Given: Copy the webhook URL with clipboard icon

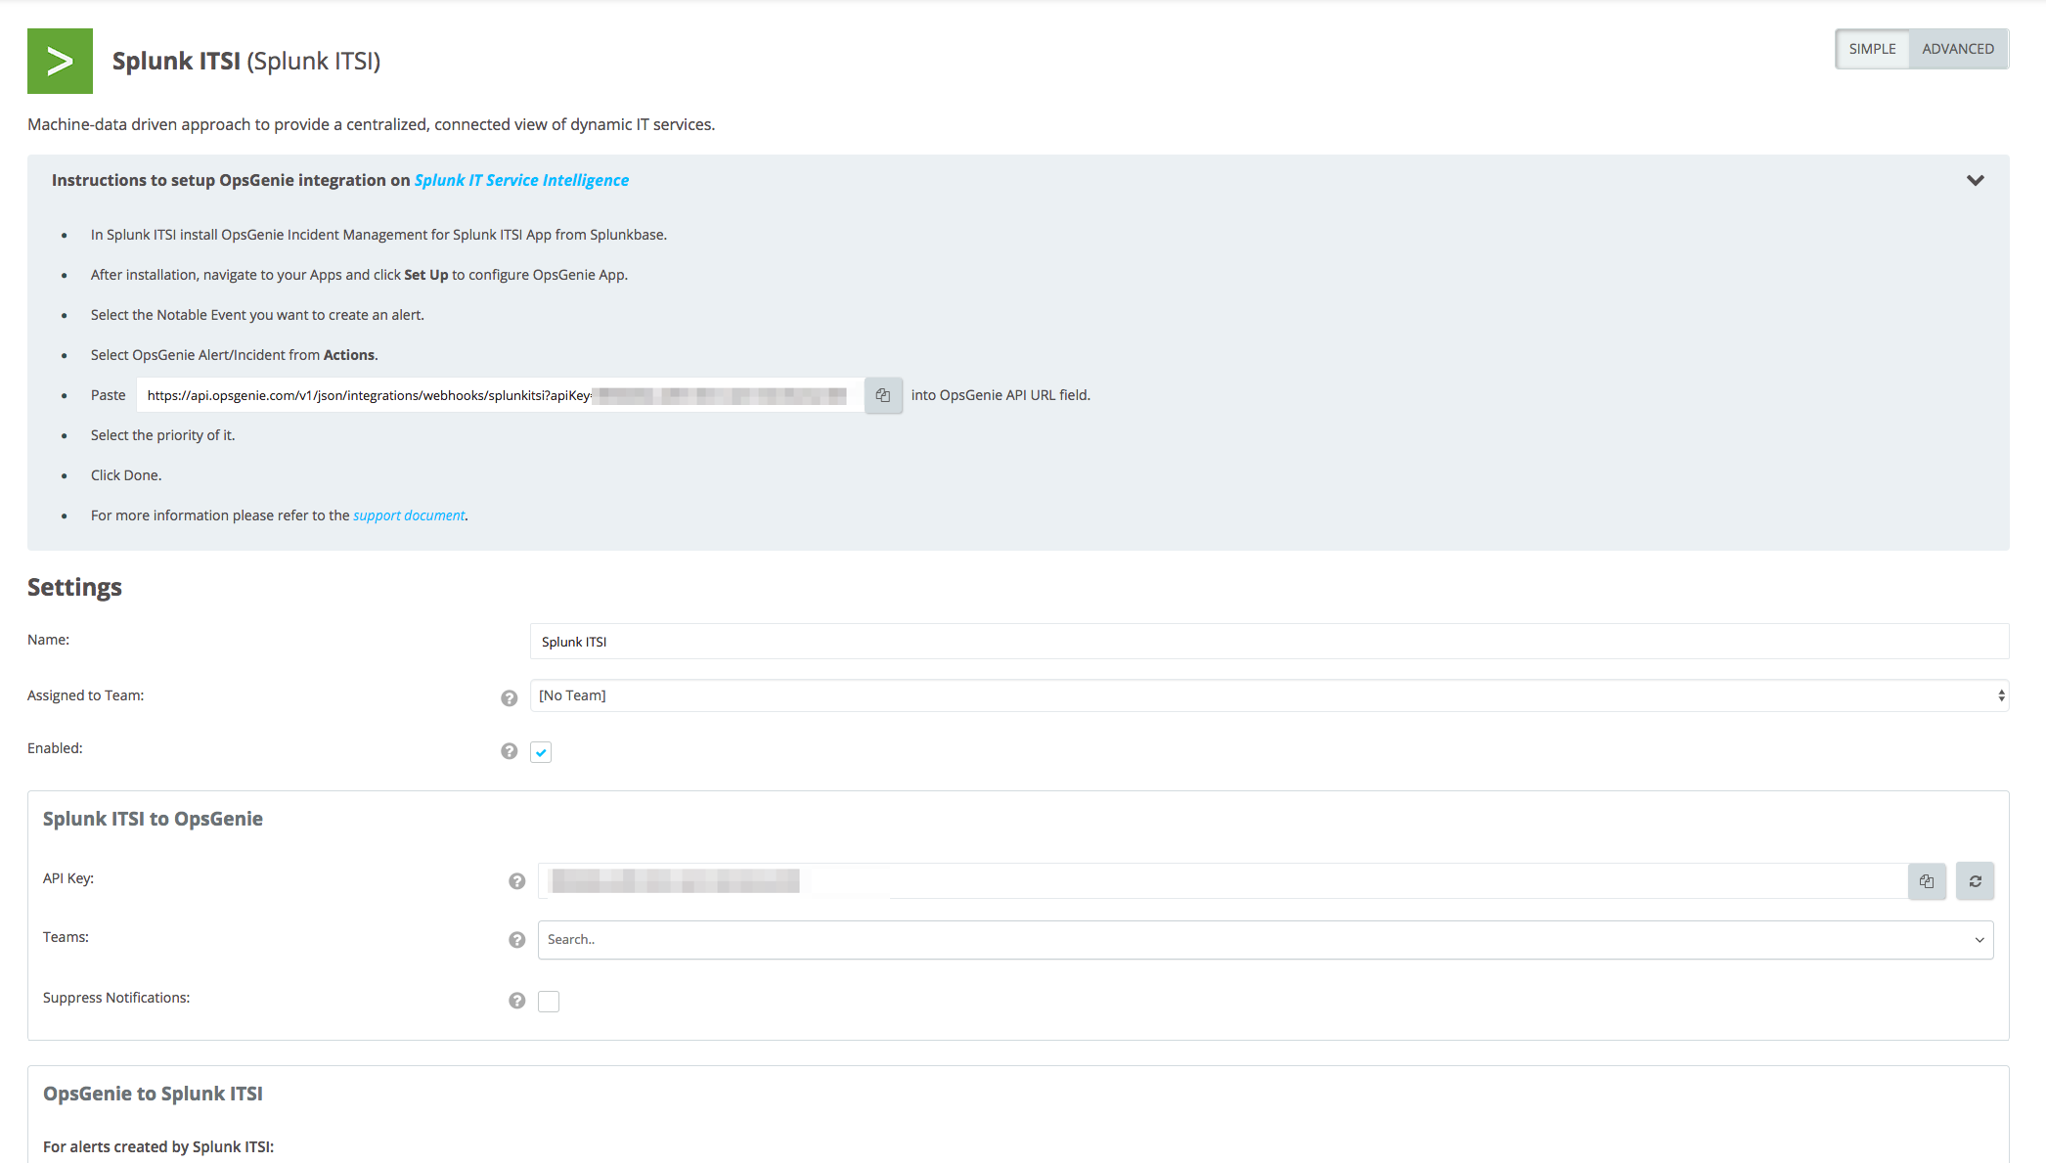Looking at the screenshot, I should click(883, 395).
